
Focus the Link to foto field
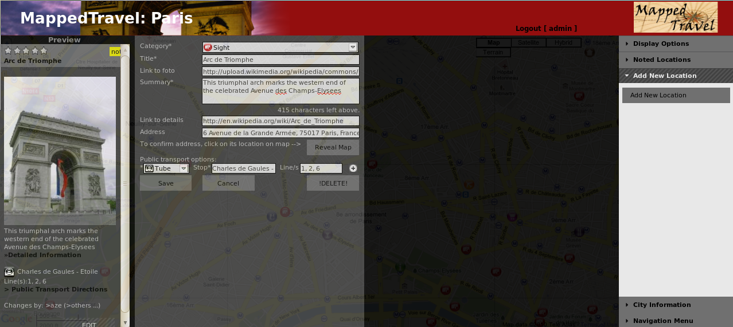click(280, 72)
